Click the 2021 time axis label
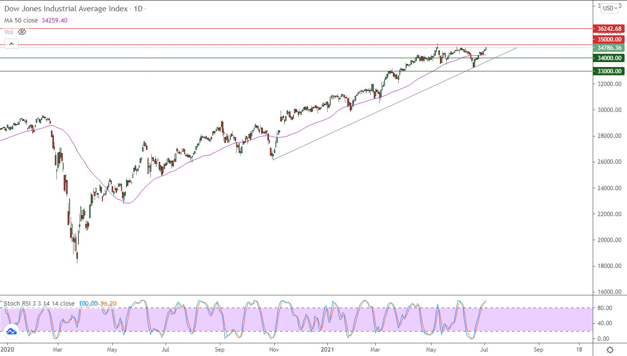Viewport: 627px width, 356px height. pyautogui.click(x=328, y=350)
